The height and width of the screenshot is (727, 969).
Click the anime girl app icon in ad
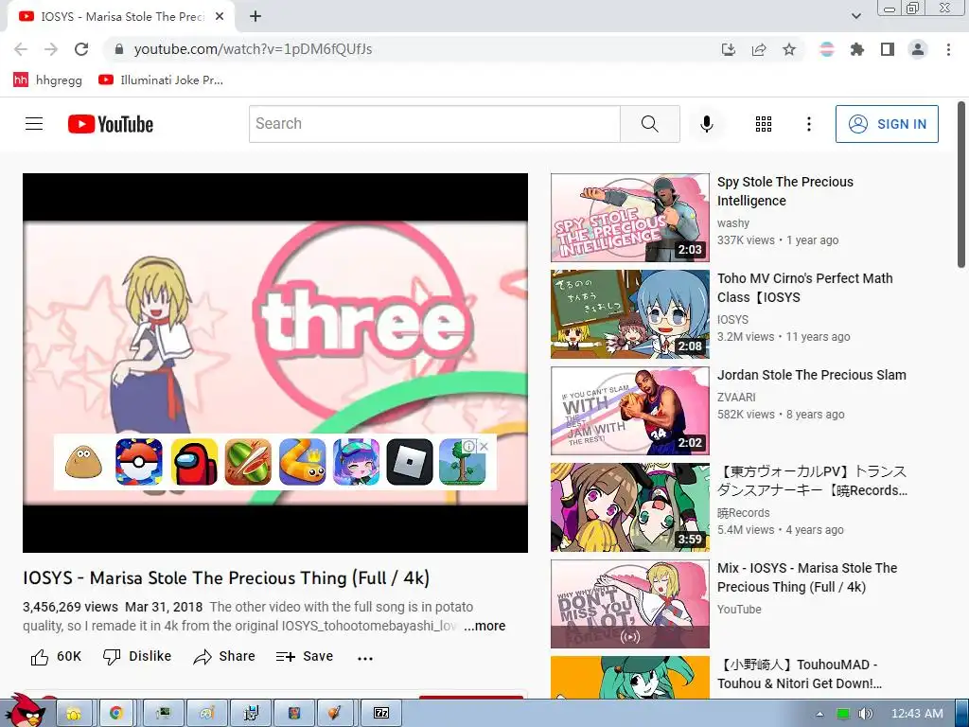pyautogui.click(x=356, y=462)
